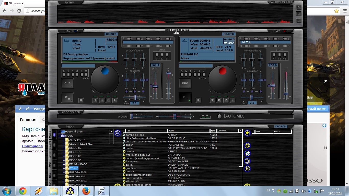
Task: Expand the EUROPA 2002 folder
Action: 64,181
